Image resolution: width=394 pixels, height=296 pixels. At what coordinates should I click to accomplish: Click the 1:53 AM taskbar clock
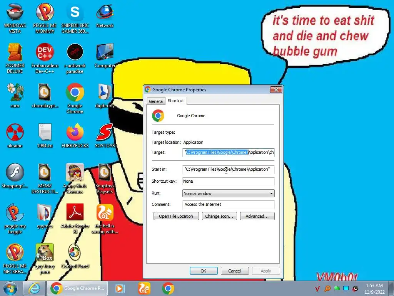374,288
